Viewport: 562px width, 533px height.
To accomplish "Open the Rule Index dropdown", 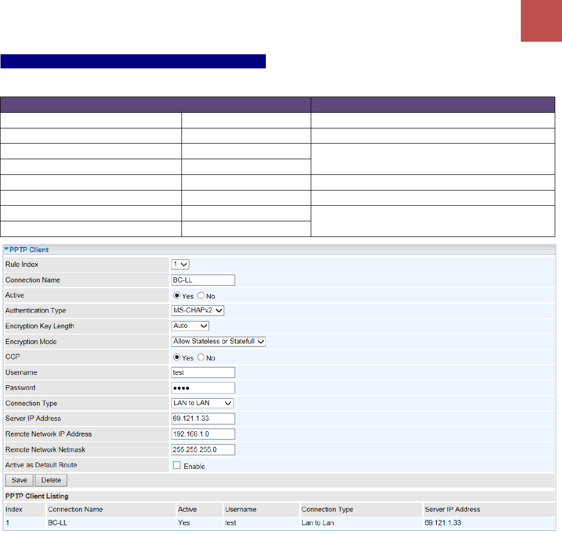I will click(180, 265).
